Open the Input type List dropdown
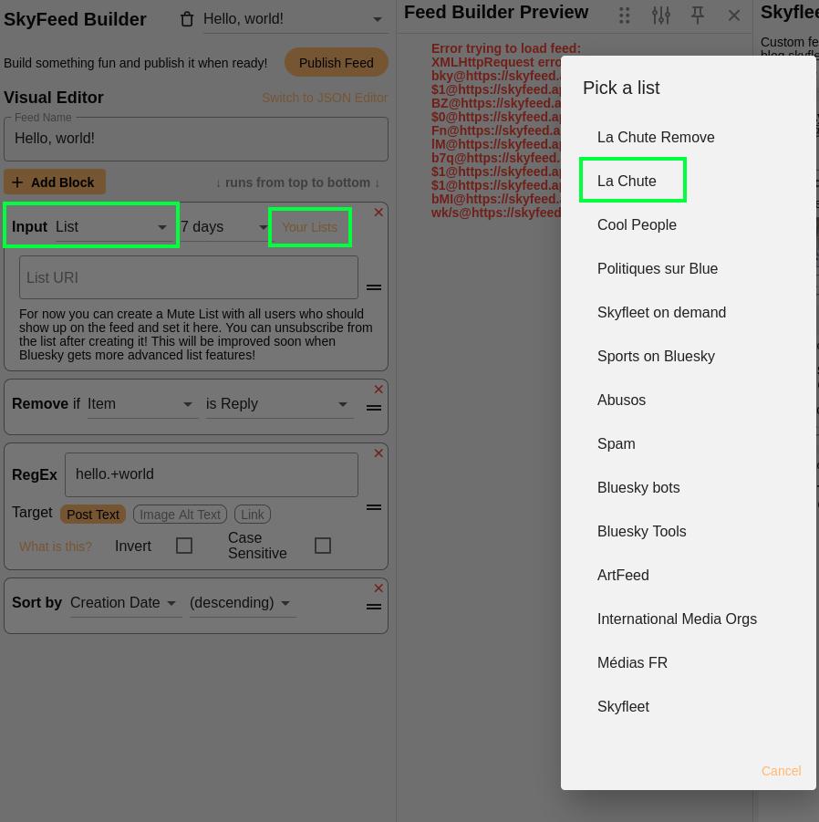This screenshot has height=822, width=819. click(112, 227)
